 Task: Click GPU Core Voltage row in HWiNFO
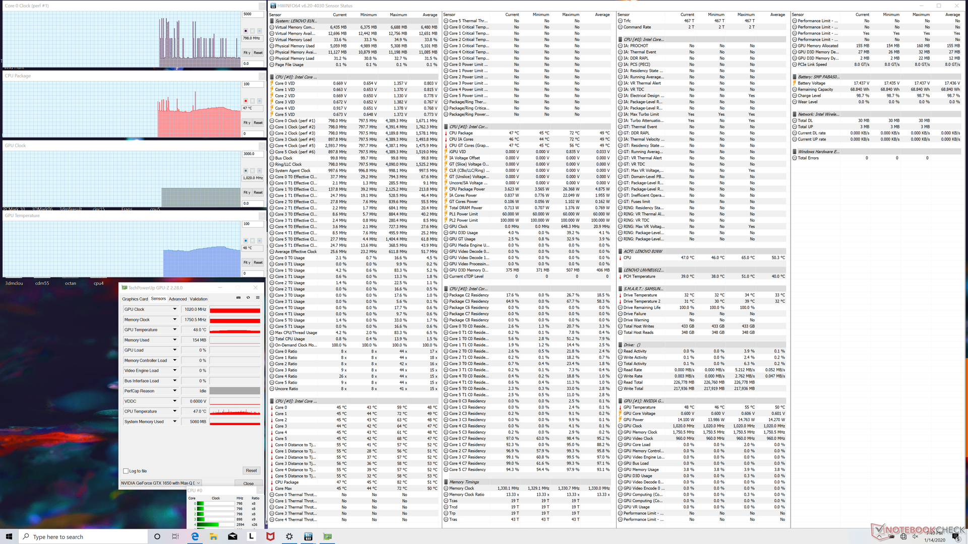coord(702,414)
